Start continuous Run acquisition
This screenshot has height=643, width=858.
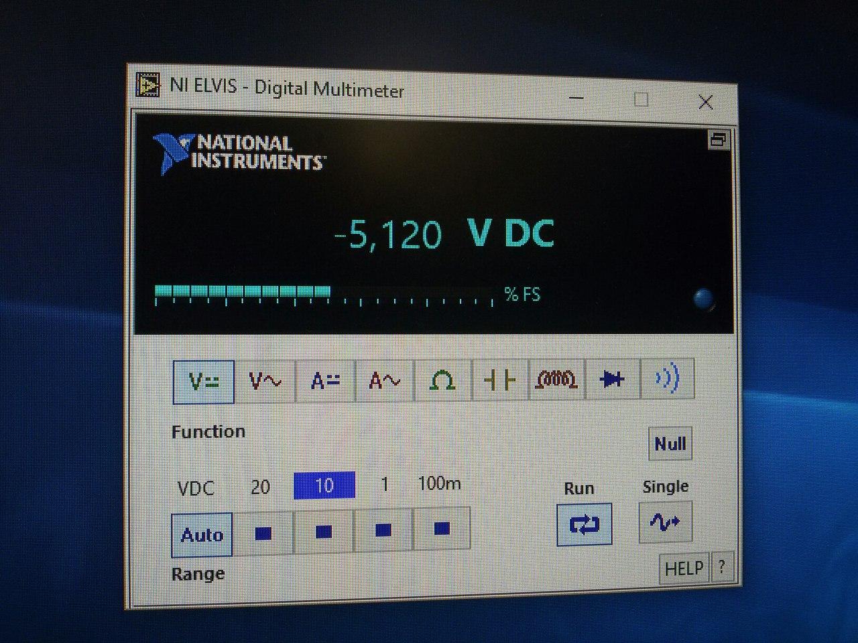pyautogui.click(x=585, y=524)
